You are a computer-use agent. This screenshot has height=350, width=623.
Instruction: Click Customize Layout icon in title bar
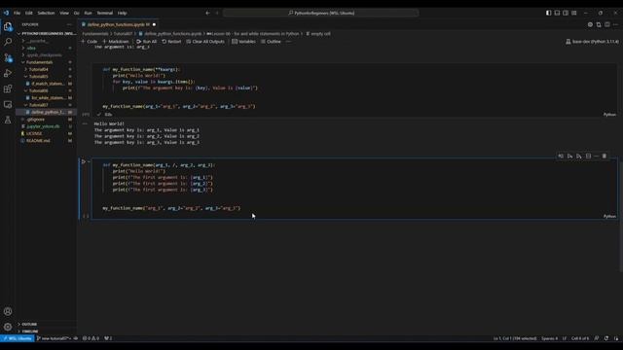tap(574, 13)
